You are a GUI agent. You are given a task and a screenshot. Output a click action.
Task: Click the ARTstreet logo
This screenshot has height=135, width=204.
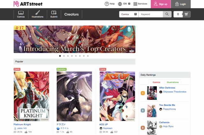[28, 4]
